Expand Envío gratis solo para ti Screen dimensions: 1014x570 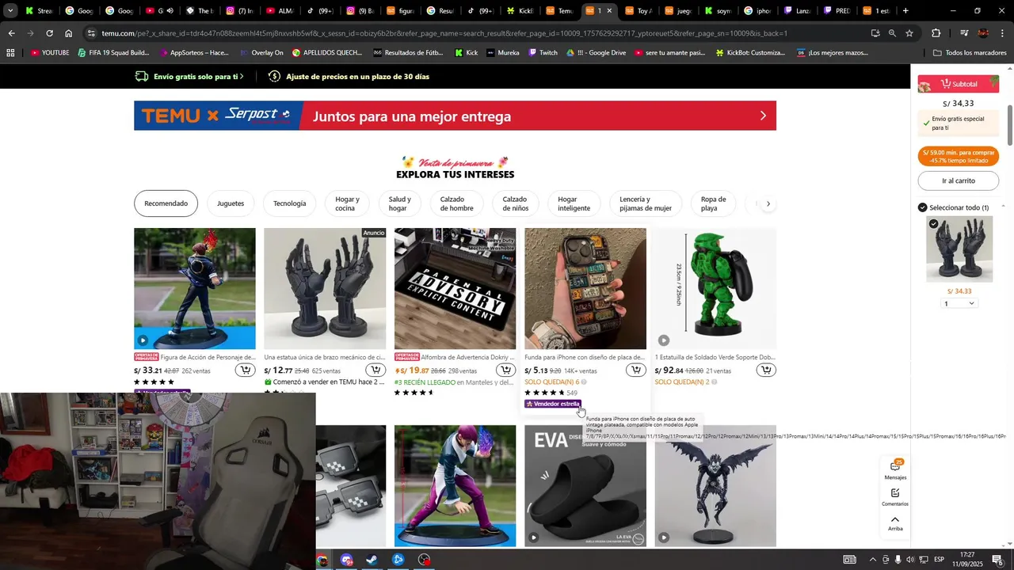click(x=189, y=77)
